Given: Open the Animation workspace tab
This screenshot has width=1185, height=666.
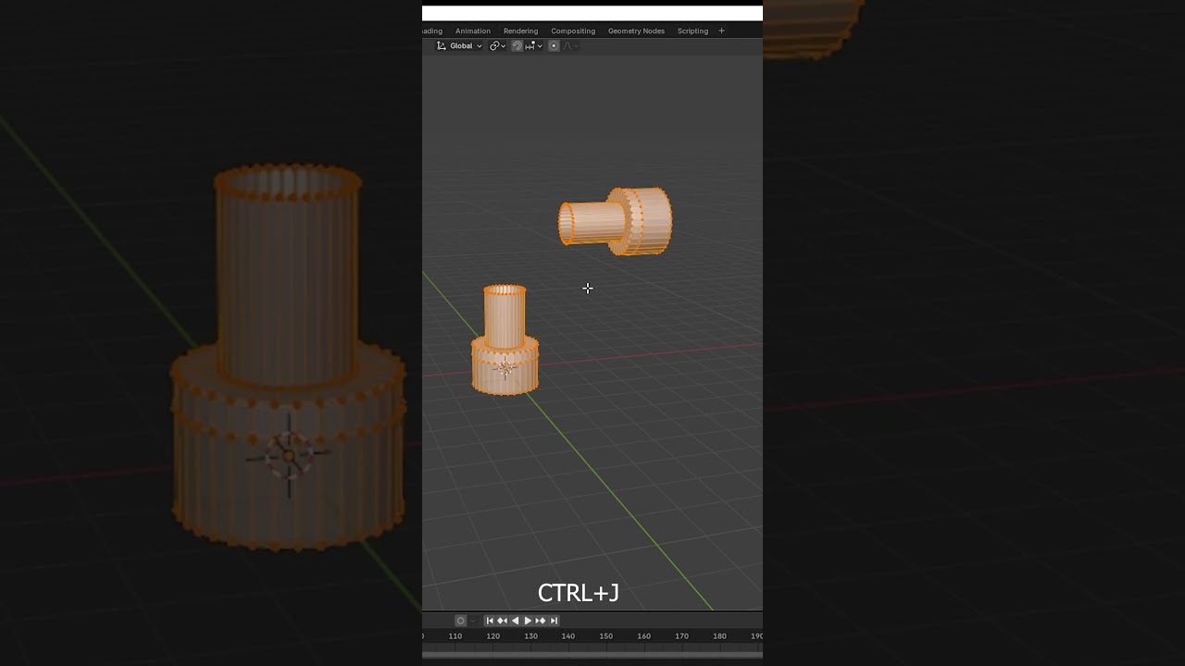Looking at the screenshot, I should coord(473,31).
